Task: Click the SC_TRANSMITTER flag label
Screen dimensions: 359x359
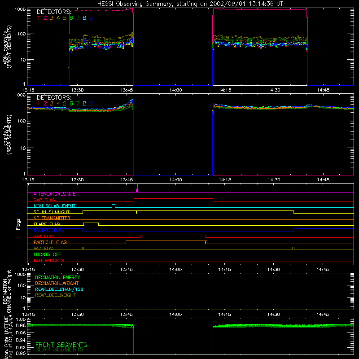Action: point(52,218)
